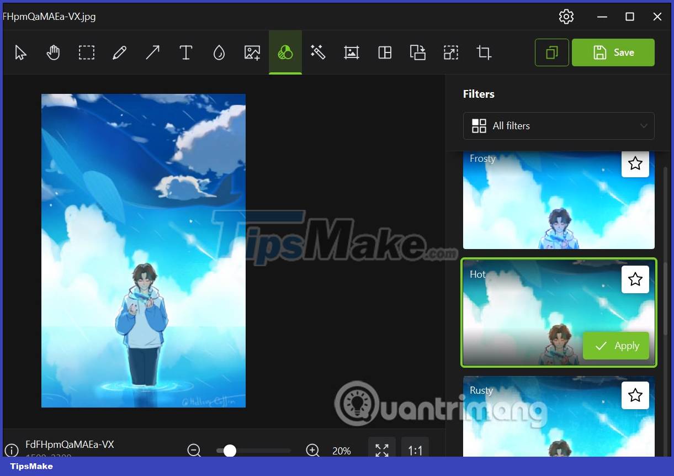Screen dimensions: 674x476
Task: Adjust the zoom level slider
Action: coord(230,451)
